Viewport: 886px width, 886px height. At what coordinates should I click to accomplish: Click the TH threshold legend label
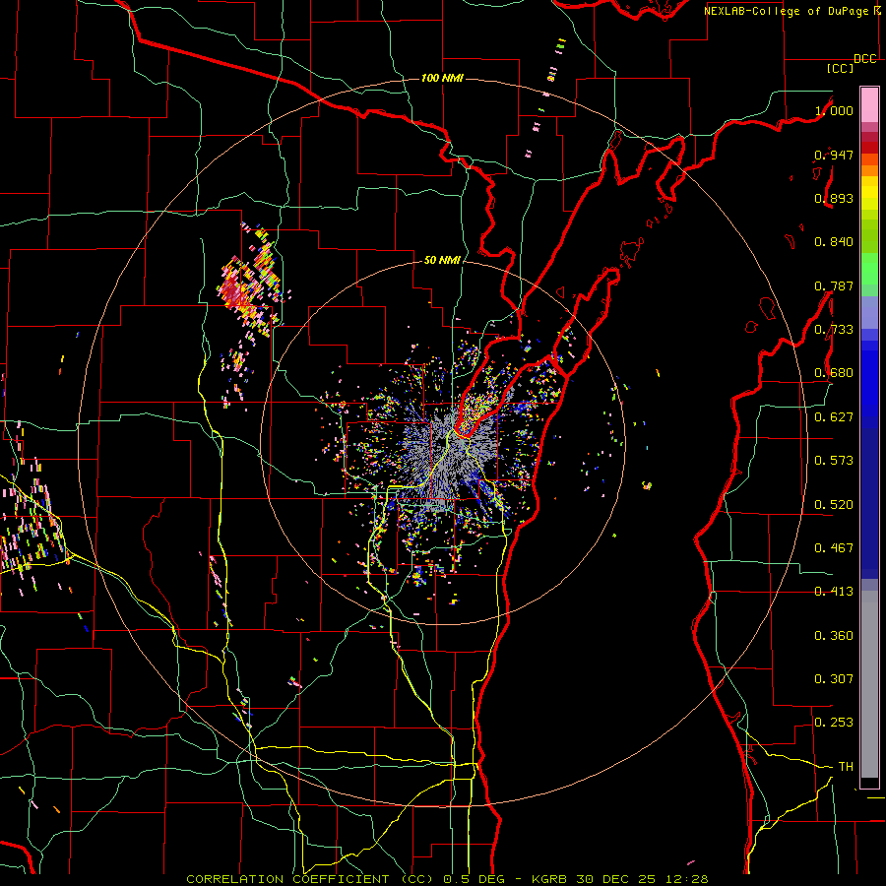[846, 767]
